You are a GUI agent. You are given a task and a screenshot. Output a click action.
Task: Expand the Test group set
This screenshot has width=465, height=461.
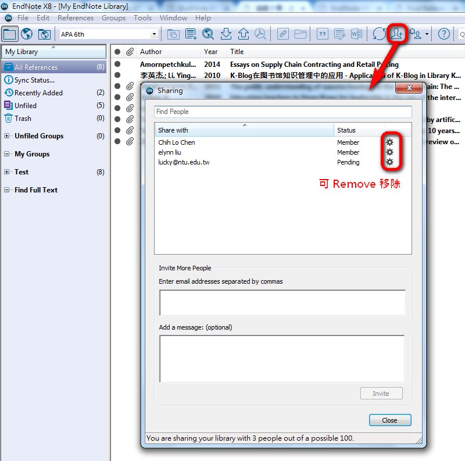tap(6, 172)
